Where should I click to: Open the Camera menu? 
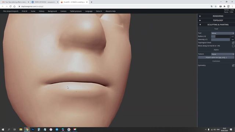pos(64,11)
